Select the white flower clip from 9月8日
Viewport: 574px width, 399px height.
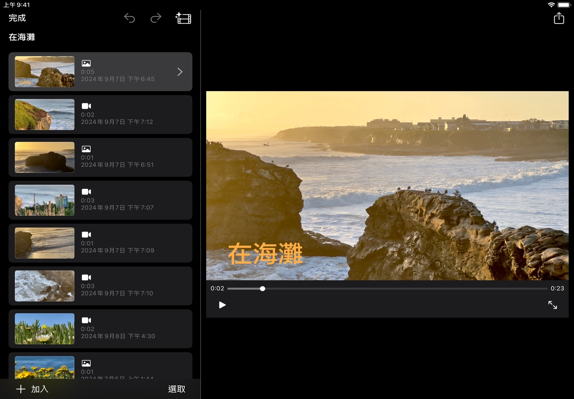(100, 329)
